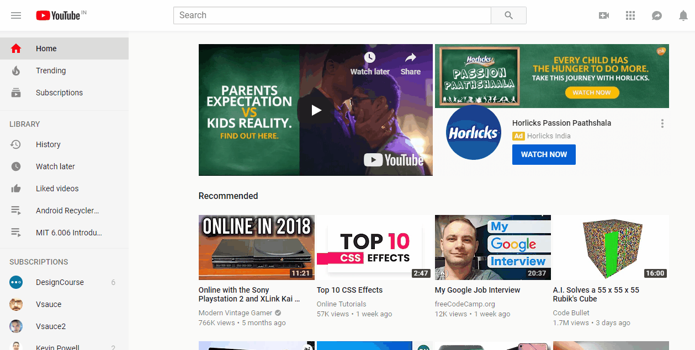The width and height of the screenshot is (695, 350).
Task: Open the MIT 6.006 Introduction playlist
Action: point(64,233)
